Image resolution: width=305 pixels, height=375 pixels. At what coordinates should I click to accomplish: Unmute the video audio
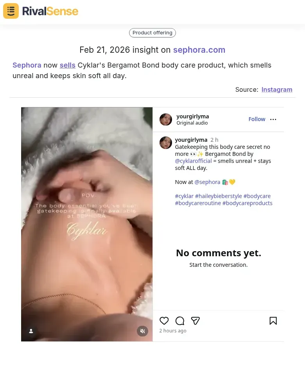point(142,331)
